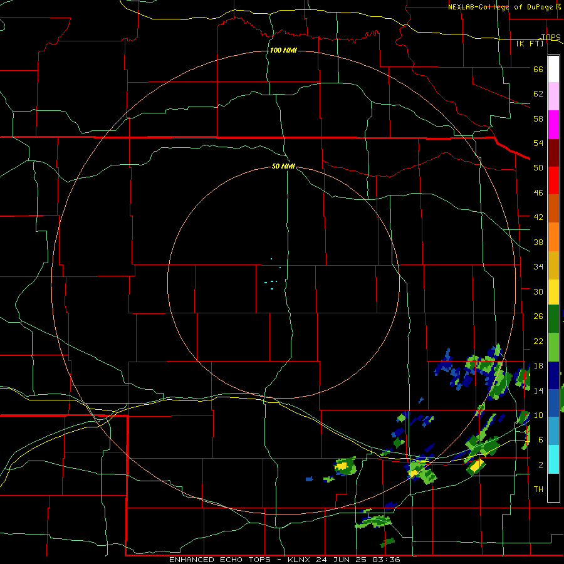564x564 pixels.
Task: Click the '62' legend value
Action: [538, 94]
